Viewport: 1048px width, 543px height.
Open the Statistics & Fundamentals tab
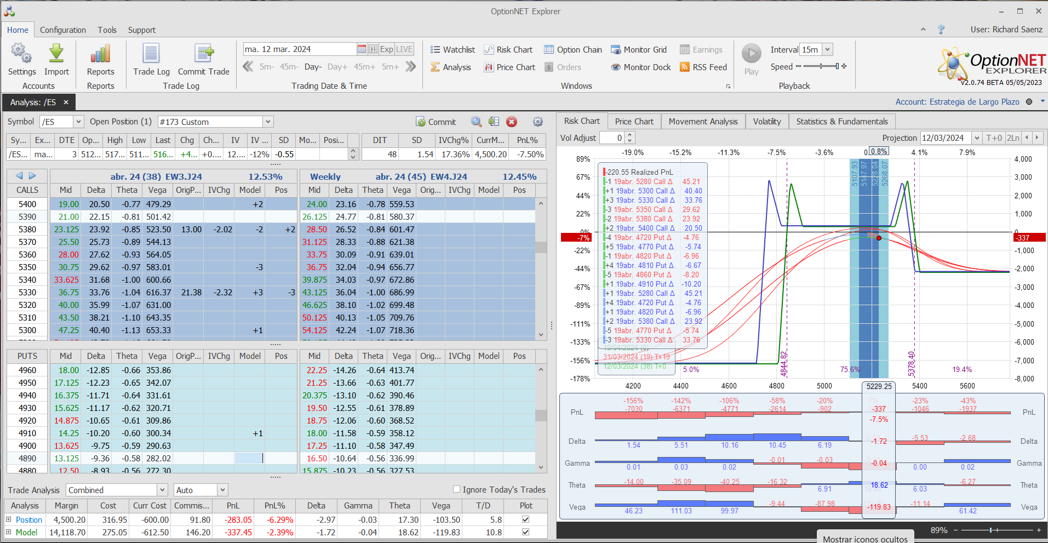pos(842,122)
